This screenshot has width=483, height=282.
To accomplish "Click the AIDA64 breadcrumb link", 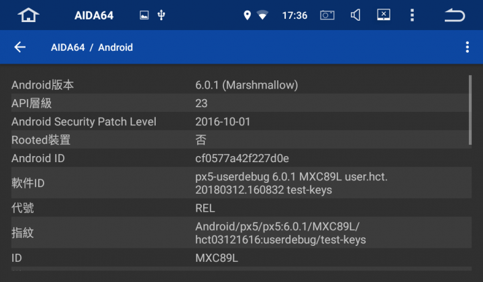I will (68, 48).
